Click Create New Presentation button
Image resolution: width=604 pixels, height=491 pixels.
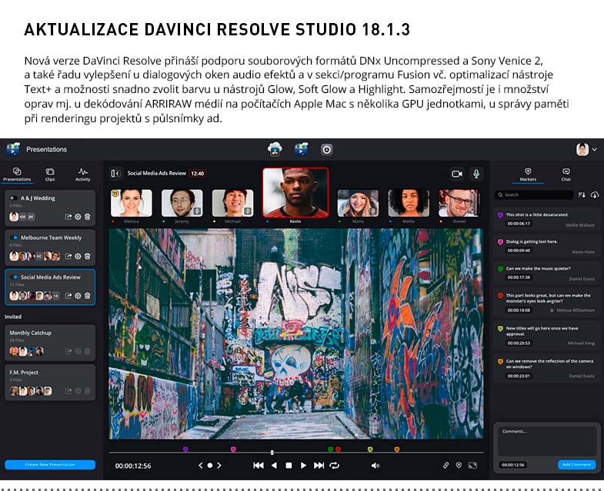click(x=50, y=465)
